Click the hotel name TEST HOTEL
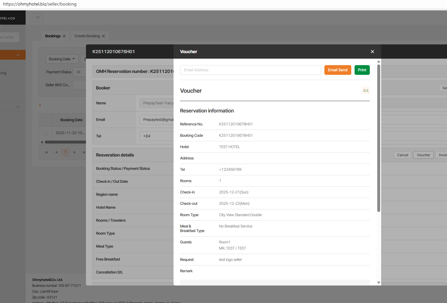 tap(229, 147)
